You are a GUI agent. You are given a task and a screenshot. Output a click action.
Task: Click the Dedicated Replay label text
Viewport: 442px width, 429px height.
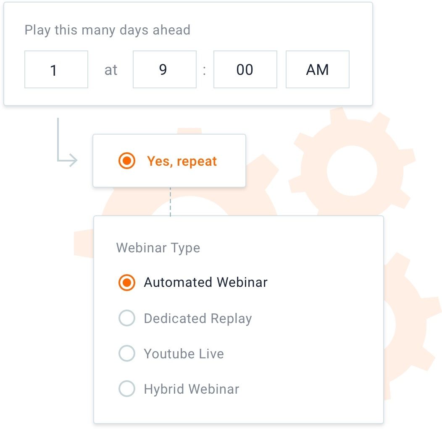tap(197, 318)
